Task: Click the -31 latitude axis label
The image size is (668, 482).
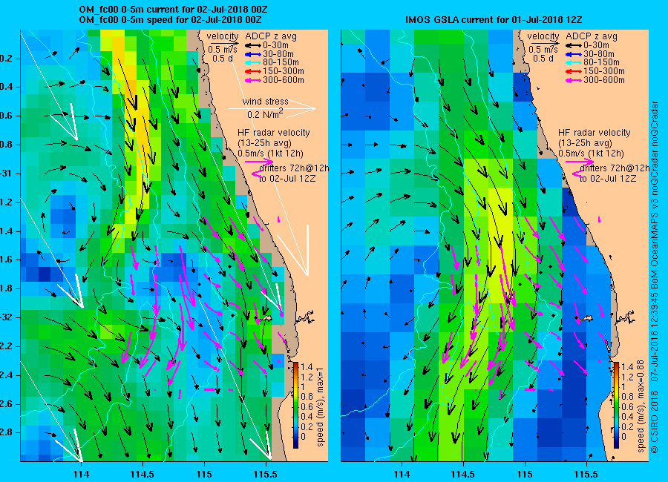Action: pyautogui.click(x=8, y=174)
